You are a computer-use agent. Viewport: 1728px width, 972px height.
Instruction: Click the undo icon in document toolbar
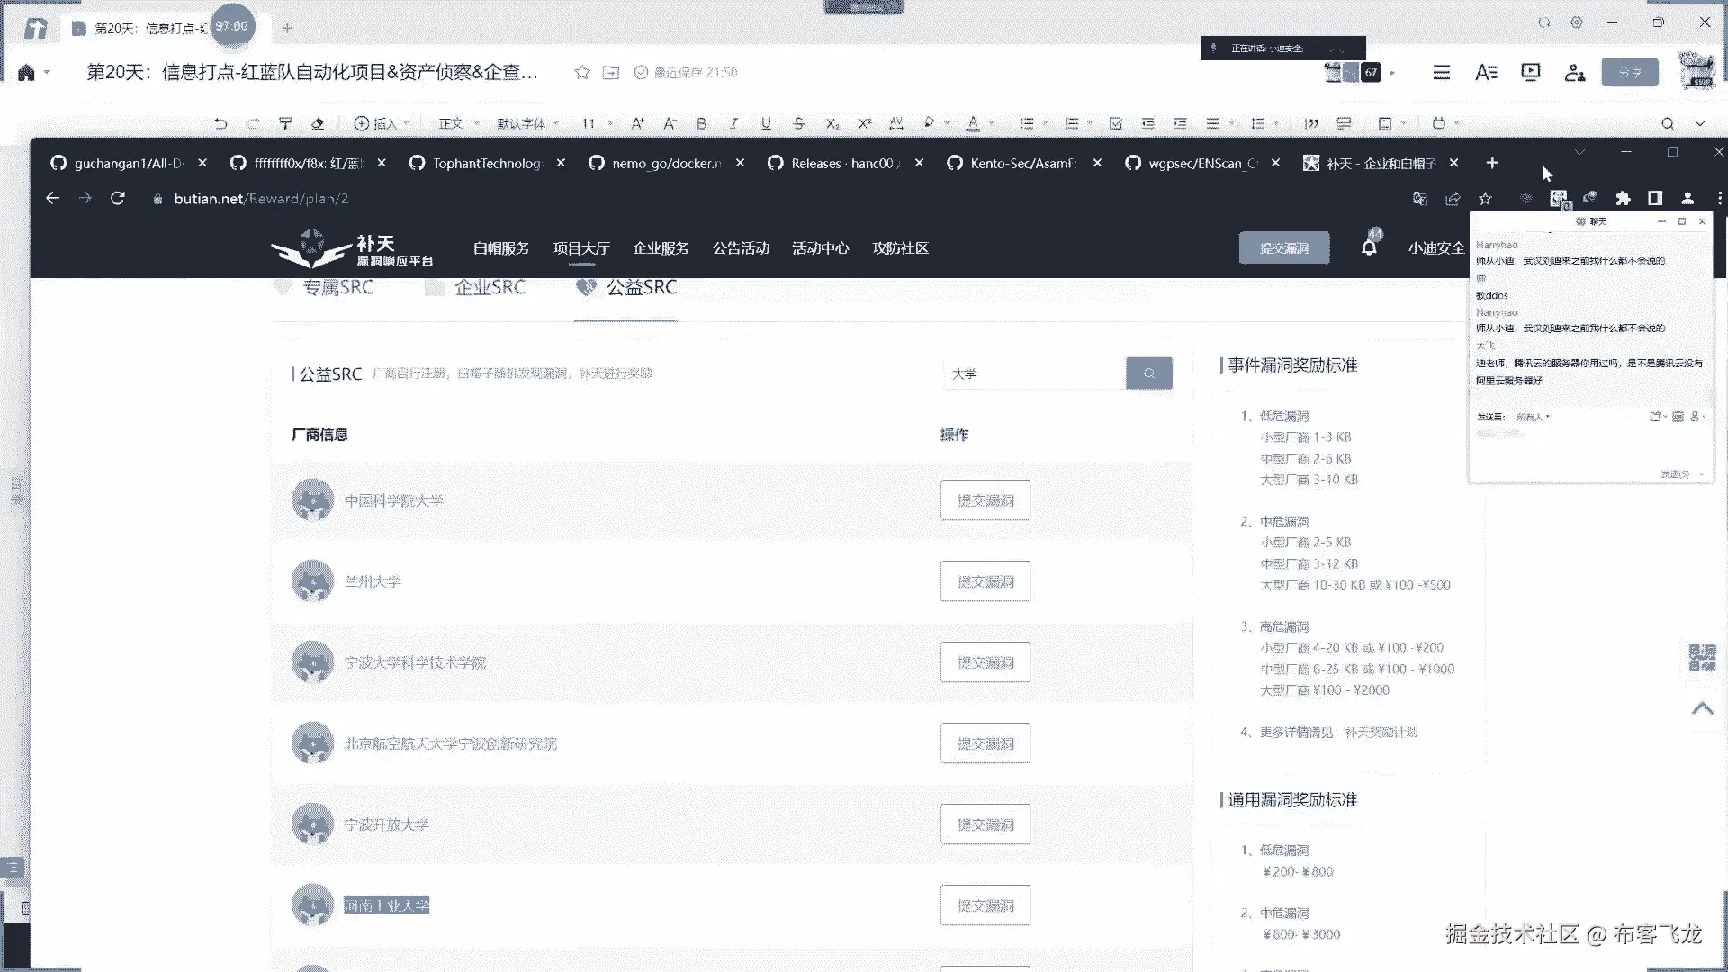tap(220, 123)
